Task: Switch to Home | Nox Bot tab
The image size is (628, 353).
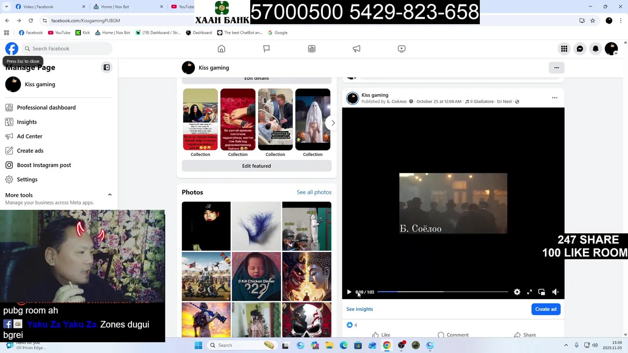Action: coord(128,7)
